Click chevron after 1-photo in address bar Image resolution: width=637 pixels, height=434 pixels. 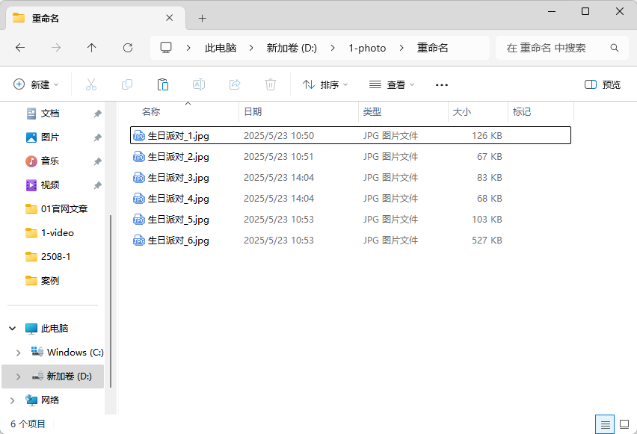(401, 48)
